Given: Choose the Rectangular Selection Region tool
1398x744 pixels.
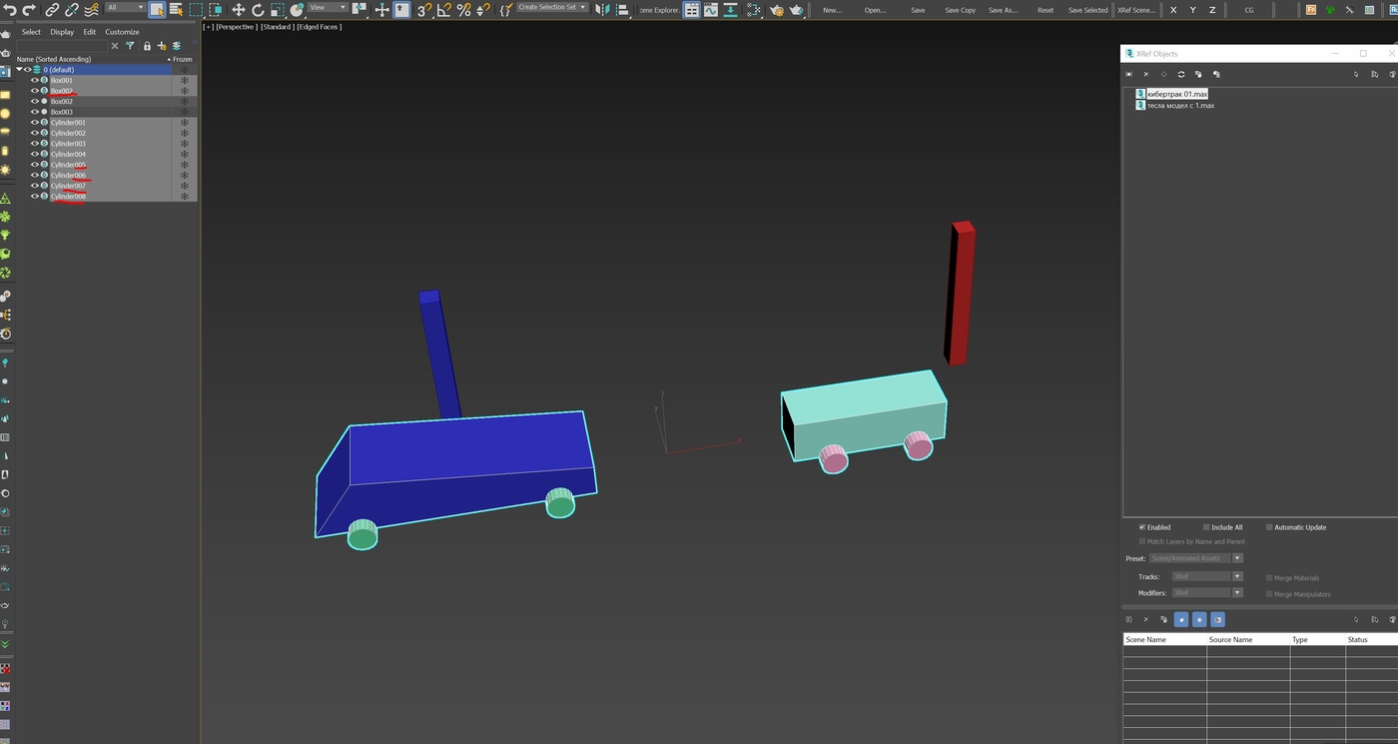Looking at the screenshot, I should point(196,9).
